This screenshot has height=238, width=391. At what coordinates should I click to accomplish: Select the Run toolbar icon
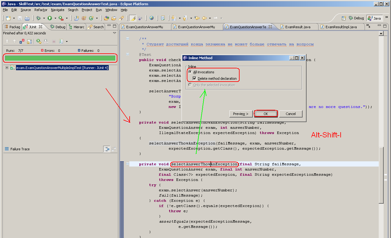click(x=50, y=18)
